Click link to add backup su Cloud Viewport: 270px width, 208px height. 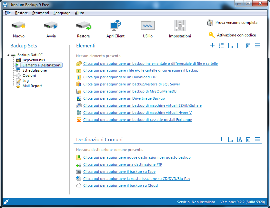pyautogui.click(x=121, y=185)
